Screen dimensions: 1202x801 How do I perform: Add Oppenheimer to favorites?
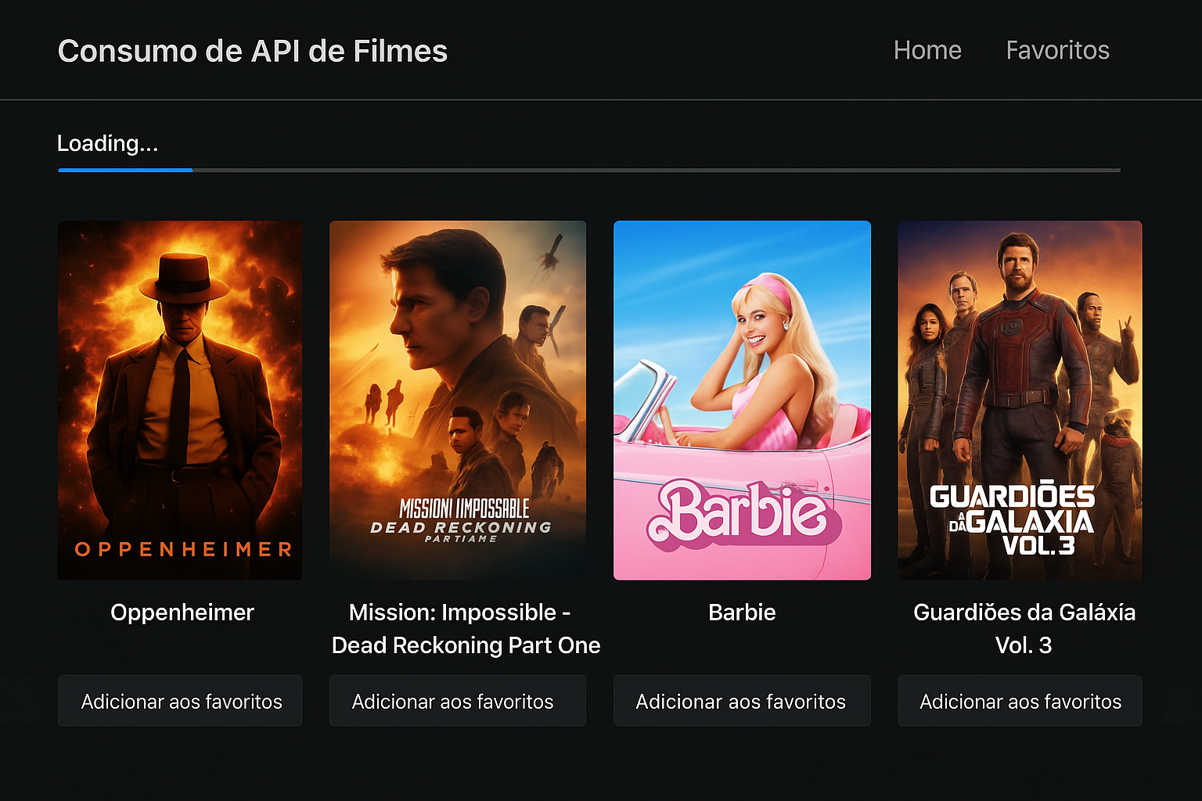[180, 701]
